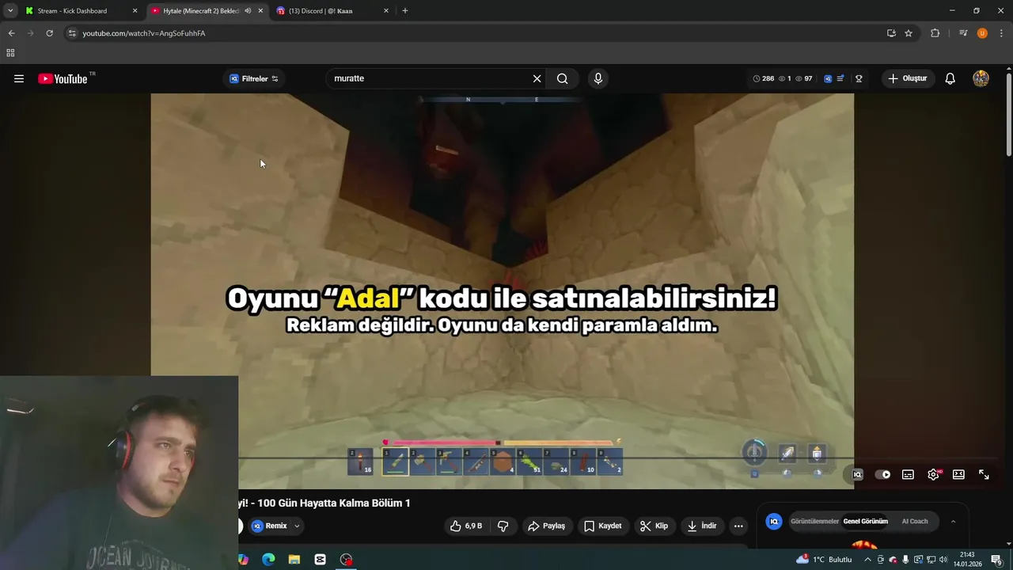Open a new browser tab
The width and height of the screenshot is (1013, 570).
(x=405, y=10)
